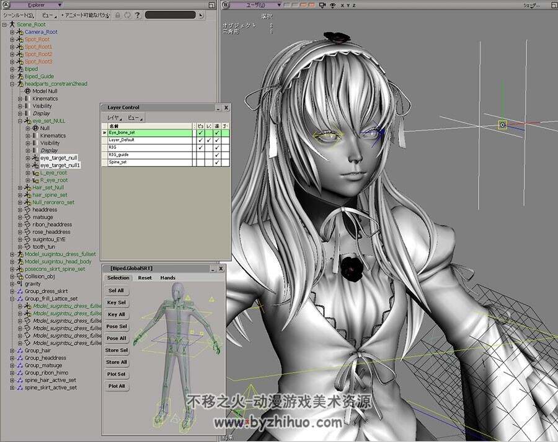558x442 pixels.
Task: Collapse the headparts_constrain2head node
Action: point(12,84)
